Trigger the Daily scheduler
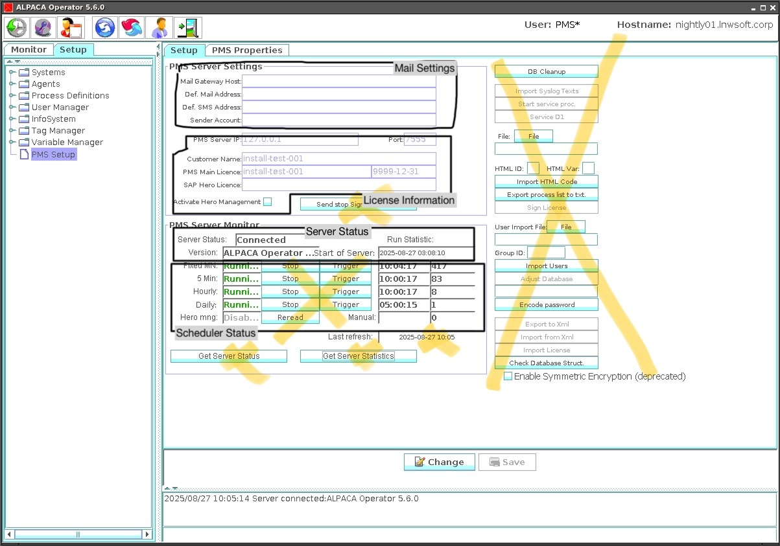Image resolution: width=780 pixels, height=546 pixels. click(x=346, y=304)
